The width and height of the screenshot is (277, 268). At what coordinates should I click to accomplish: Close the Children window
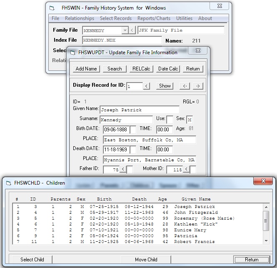(263, 181)
